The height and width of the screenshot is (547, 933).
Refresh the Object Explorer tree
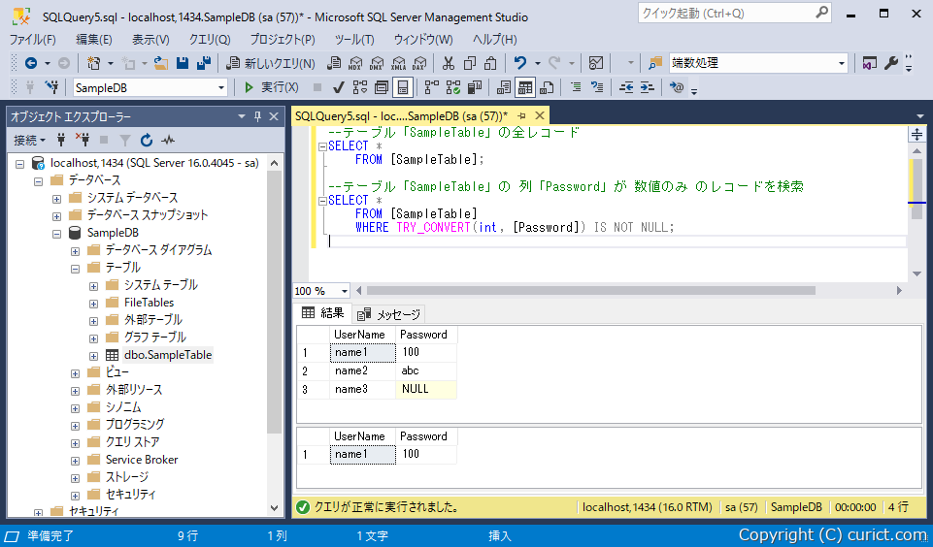147,141
